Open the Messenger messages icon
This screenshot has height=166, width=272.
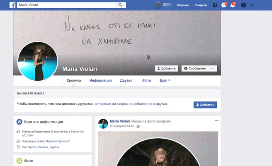click(224, 5)
